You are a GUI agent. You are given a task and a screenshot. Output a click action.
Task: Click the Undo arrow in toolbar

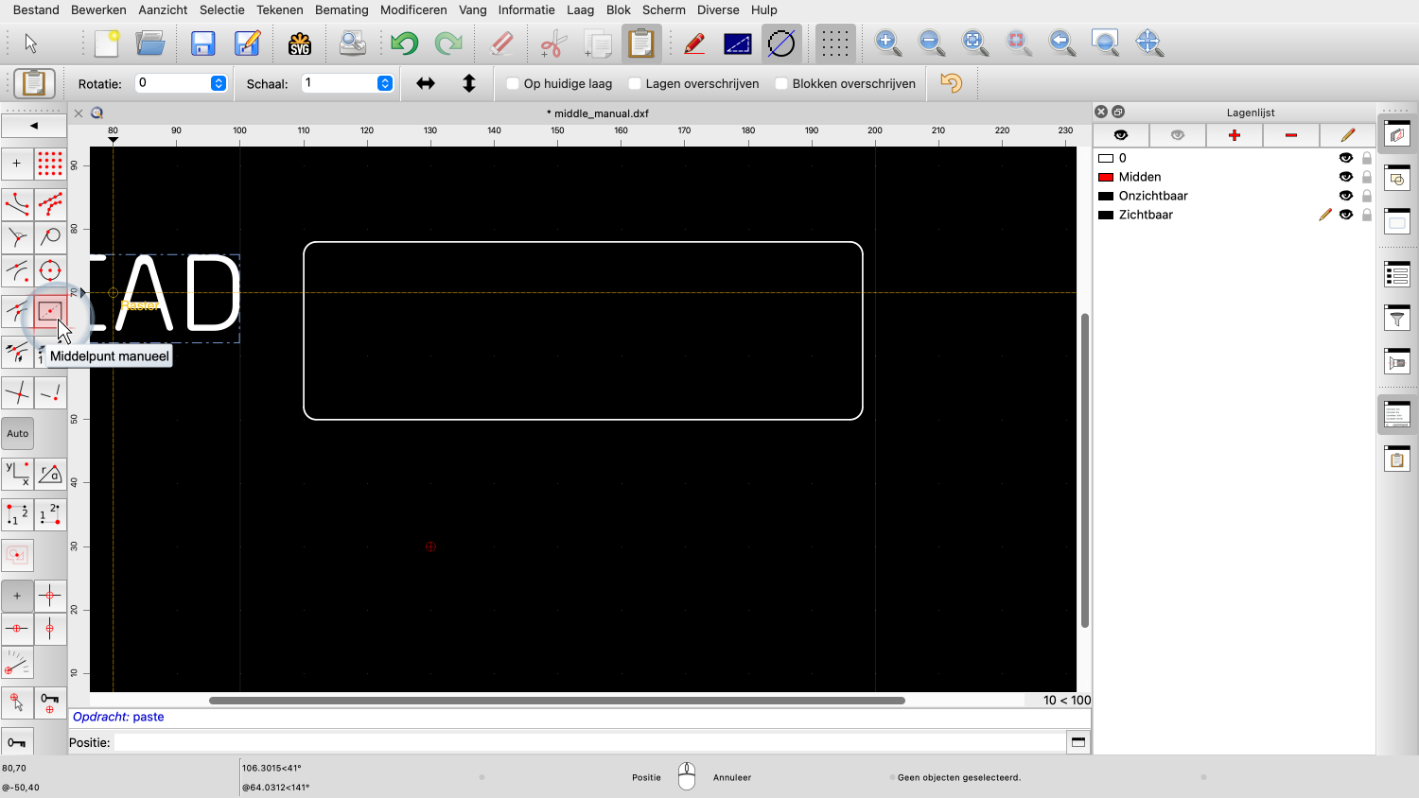click(x=404, y=43)
